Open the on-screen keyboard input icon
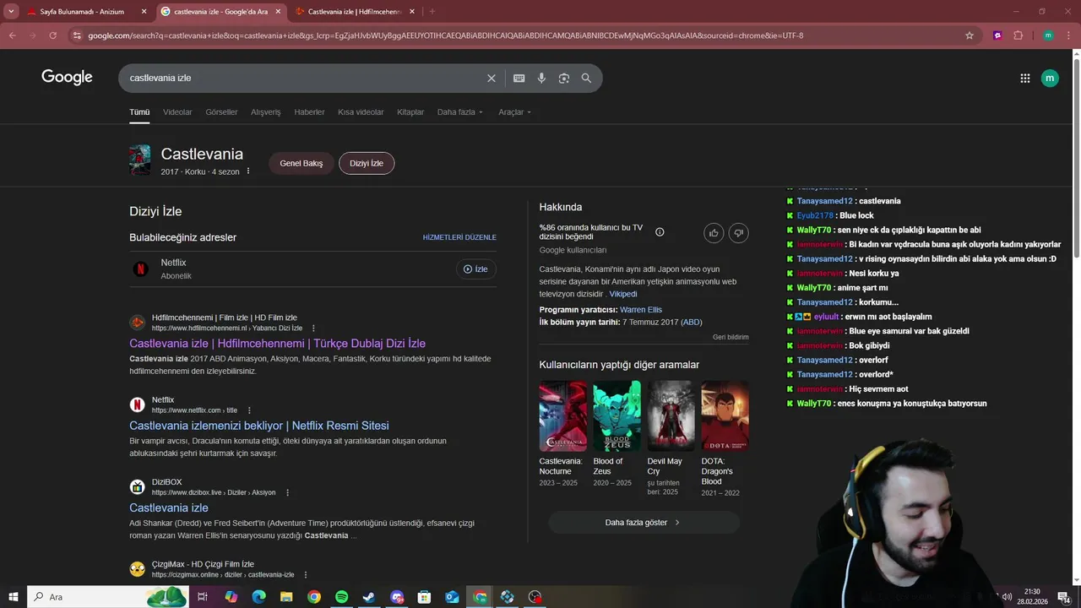Screen dimensions: 1081x608 pos(519,78)
